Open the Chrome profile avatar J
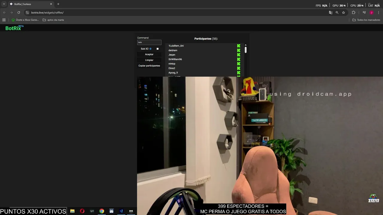The height and width of the screenshot is (215, 383). [371, 13]
